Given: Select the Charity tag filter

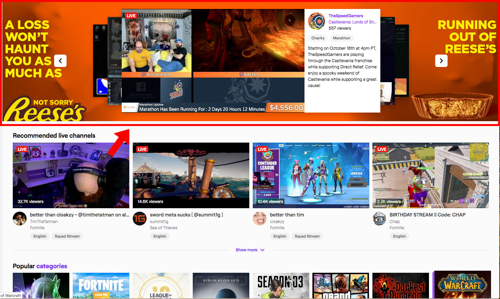Looking at the screenshot, I should click(318, 38).
